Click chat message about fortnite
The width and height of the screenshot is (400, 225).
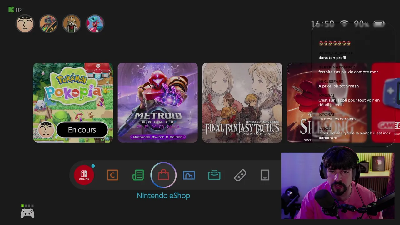click(348, 72)
